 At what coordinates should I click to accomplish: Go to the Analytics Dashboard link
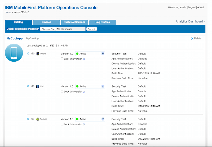click(x=190, y=22)
